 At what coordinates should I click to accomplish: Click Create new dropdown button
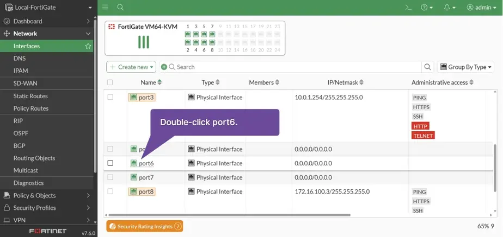[x=131, y=67]
